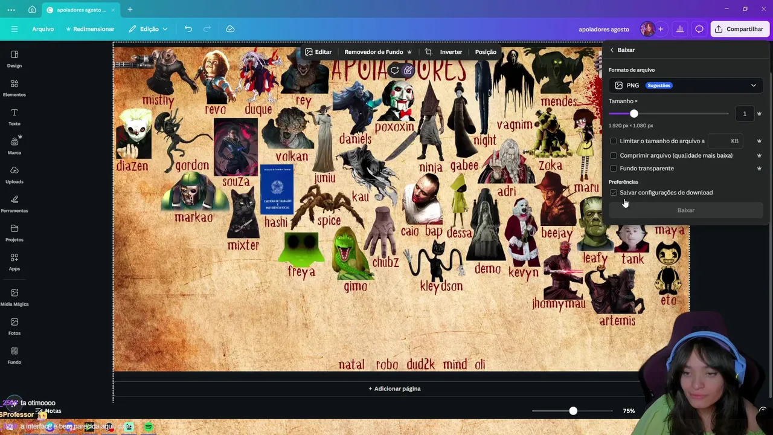
Task: Open a new browser tab with plus
Action: (130, 10)
